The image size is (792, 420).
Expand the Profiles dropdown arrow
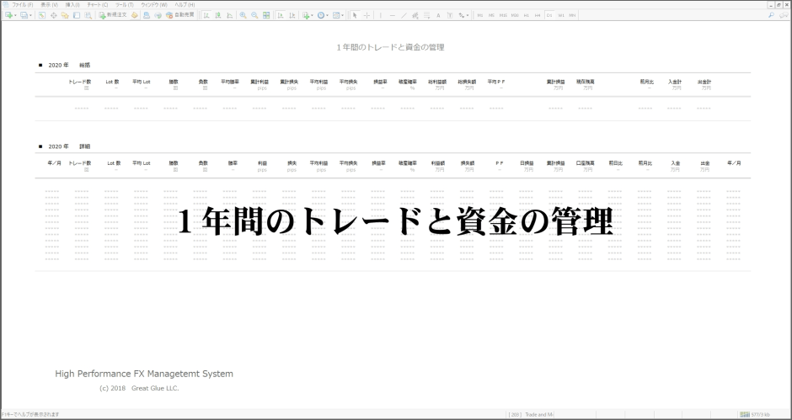pos(31,15)
